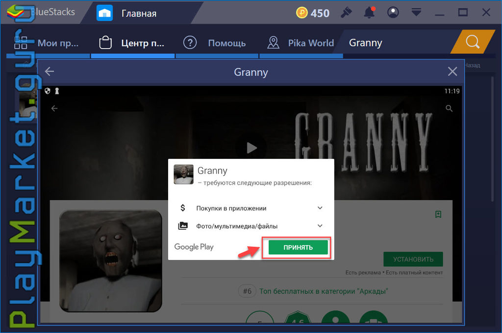Click the coin icon beside 450

click(x=301, y=13)
